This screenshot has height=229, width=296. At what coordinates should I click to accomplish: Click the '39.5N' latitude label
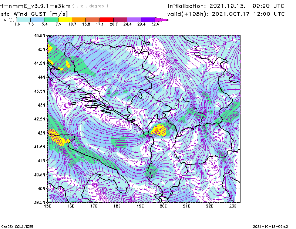[x=40, y=202]
